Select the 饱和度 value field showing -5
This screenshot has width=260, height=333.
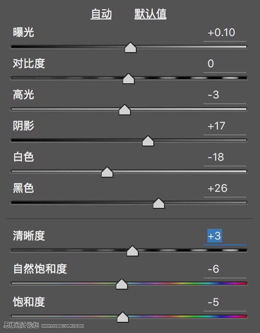click(225, 302)
